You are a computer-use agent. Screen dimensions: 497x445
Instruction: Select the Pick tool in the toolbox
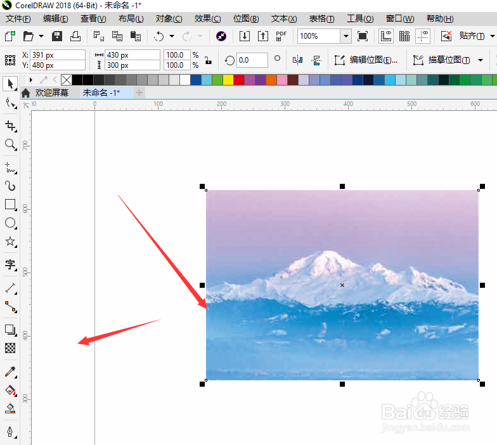[x=10, y=84]
